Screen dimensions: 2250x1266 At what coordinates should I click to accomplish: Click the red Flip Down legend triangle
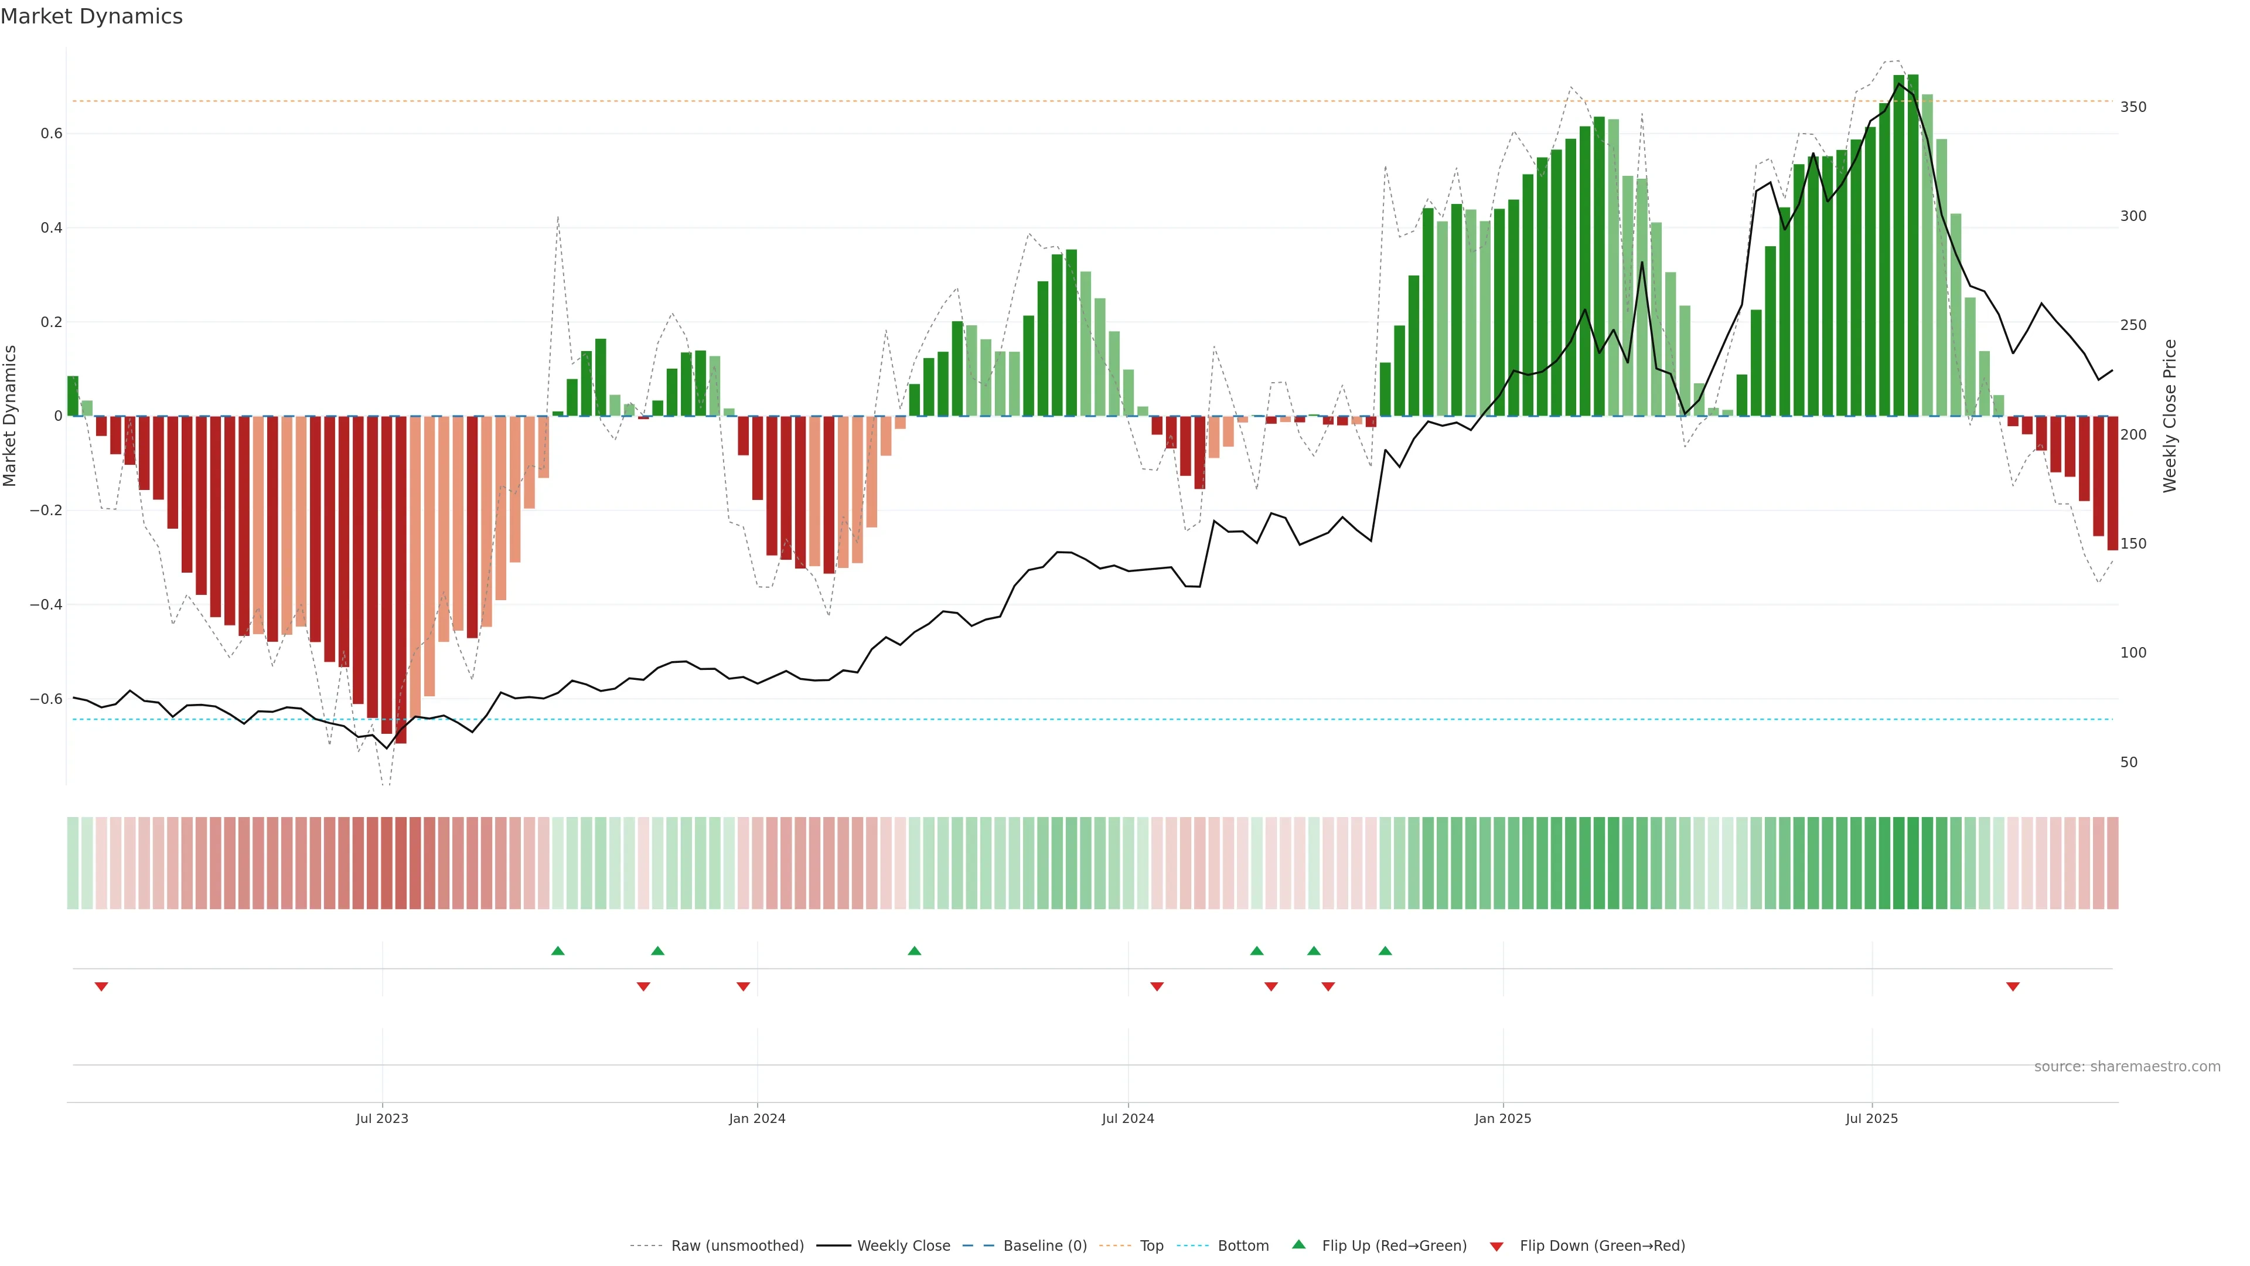1496,1247
